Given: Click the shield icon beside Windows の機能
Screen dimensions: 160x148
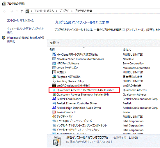Looking at the screenshot, I should [3, 38].
